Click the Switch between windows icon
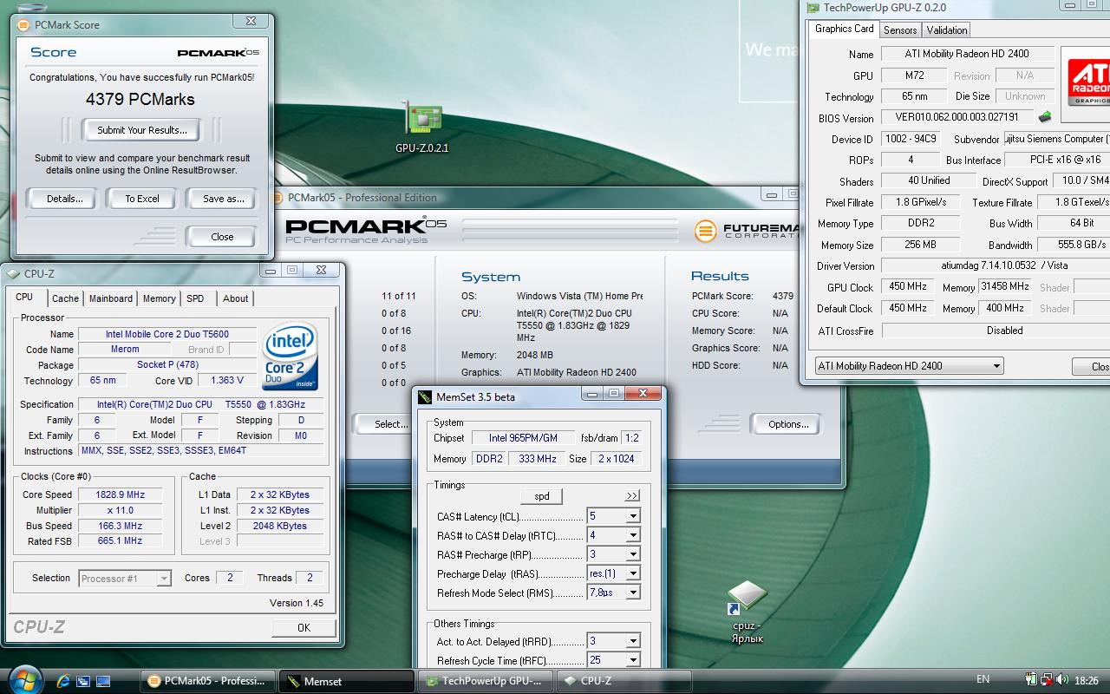Screen dimensions: 1110x694 [83, 681]
